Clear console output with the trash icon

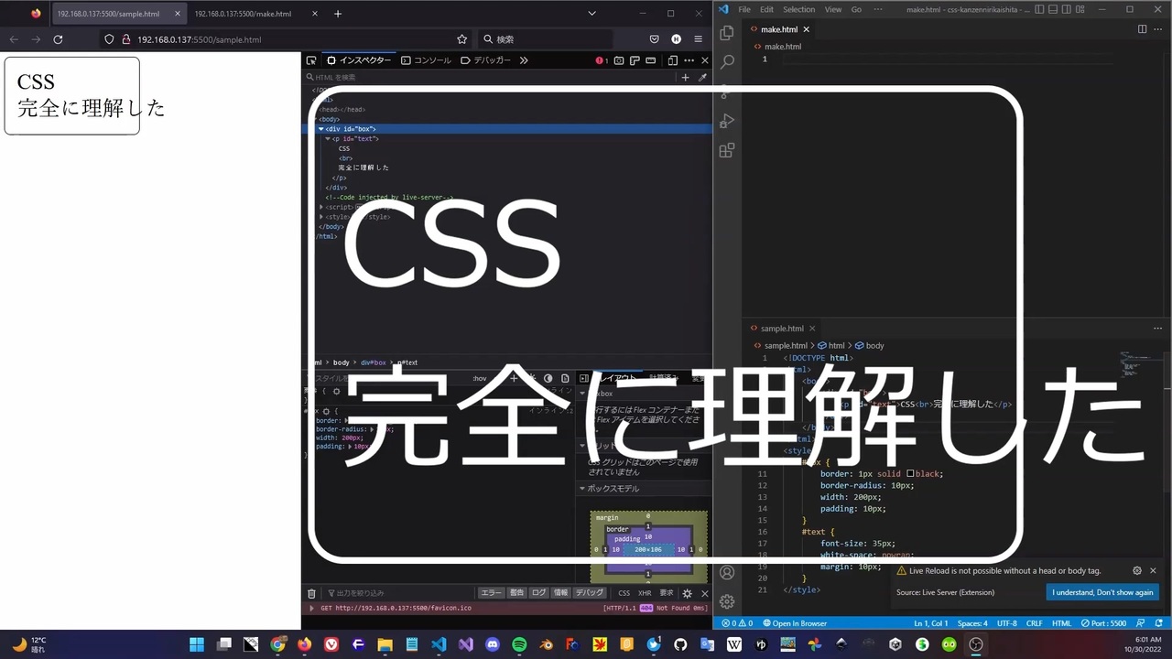pos(311,593)
